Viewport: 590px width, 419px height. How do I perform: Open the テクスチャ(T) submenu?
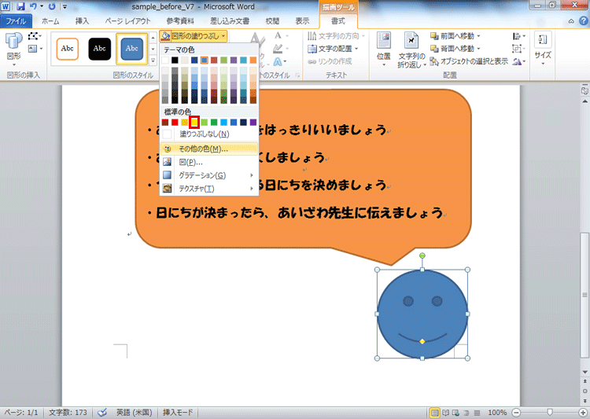(x=208, y=189)
